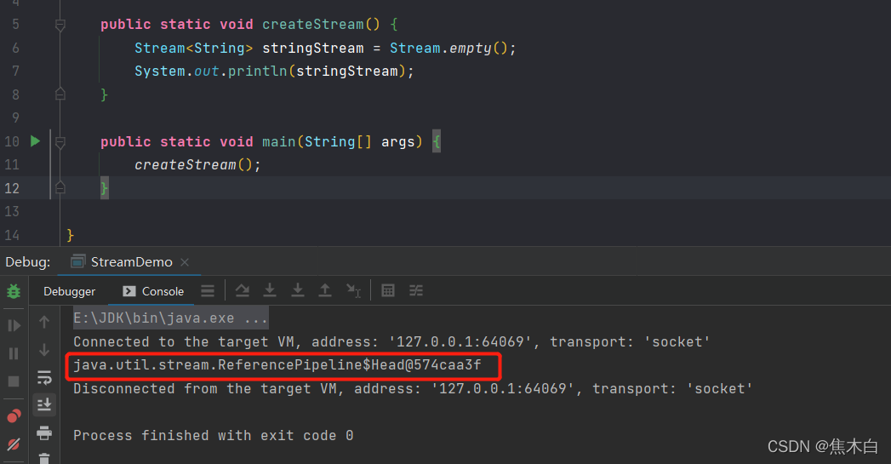Image resolution: width=891 pixels, height=464 pixels.
Task: Click the console Down the Stack Trace arrow
Action: coord(44,350)
